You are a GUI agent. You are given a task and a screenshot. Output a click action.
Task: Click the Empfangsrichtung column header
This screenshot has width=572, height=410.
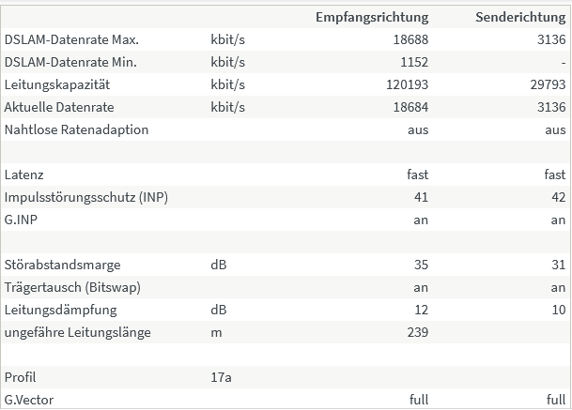click(372, 17)
